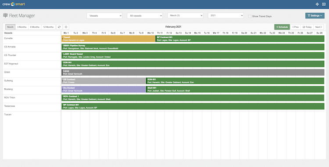Screen dimensions: 329x167
Task: Click the crewsmart logo
Action: click(14, 4)
